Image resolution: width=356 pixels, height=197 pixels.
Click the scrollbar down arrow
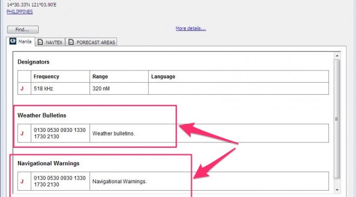tap(337, 190)
